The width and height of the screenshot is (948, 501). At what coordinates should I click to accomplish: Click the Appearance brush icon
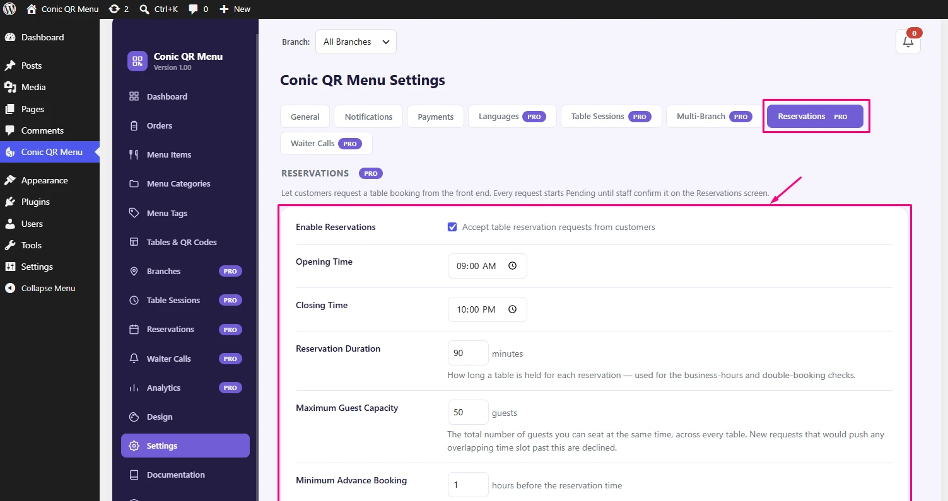pos(9,180)
